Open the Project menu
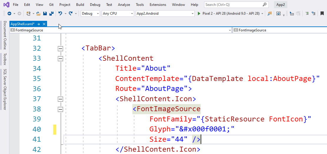The width and height of the screenshot is (327, 154). pos(65,5)
